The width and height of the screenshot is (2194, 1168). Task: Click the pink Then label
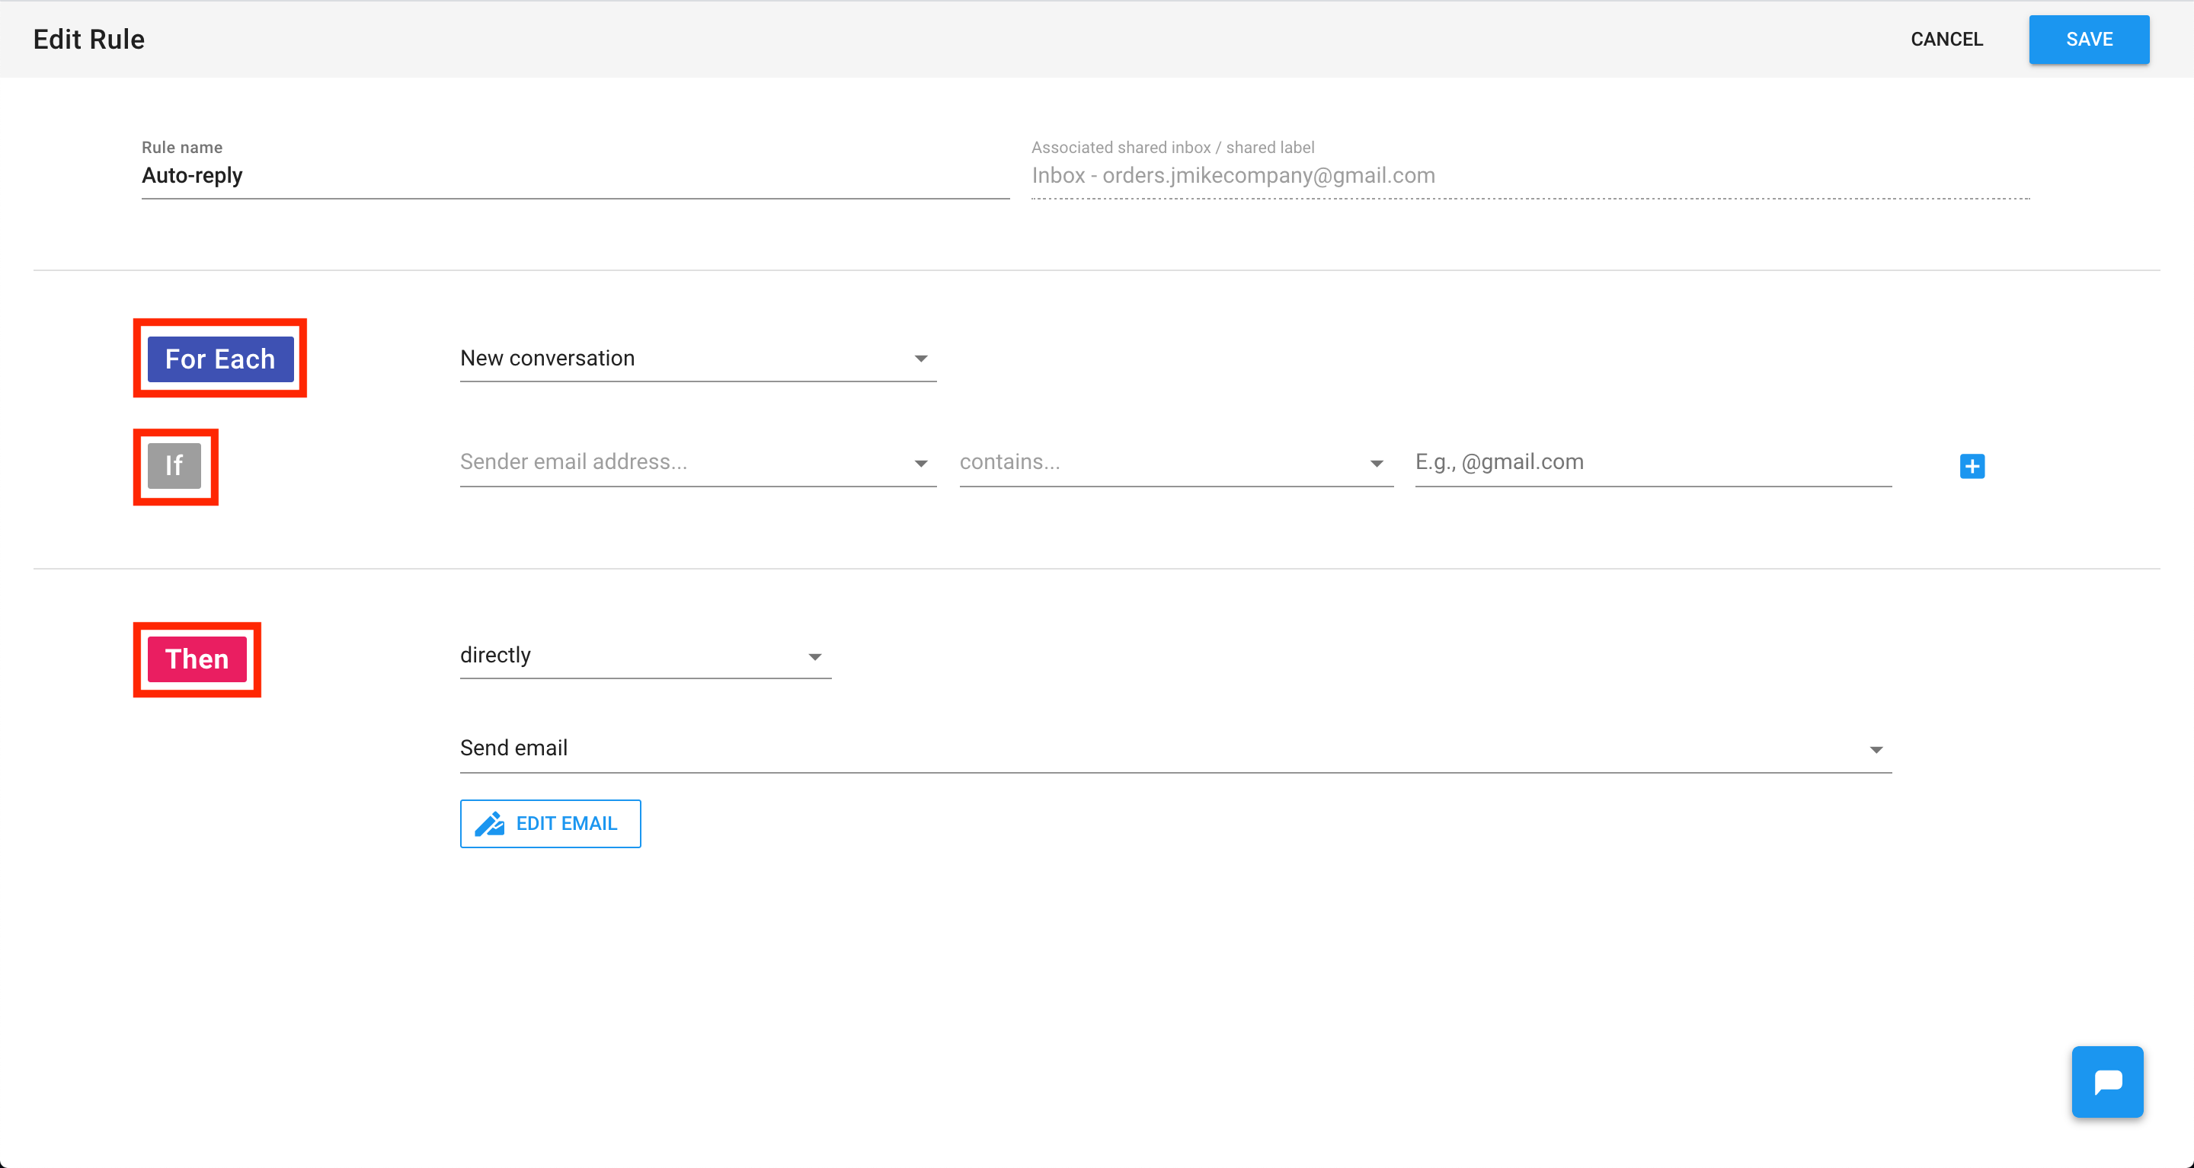point(197,659)
